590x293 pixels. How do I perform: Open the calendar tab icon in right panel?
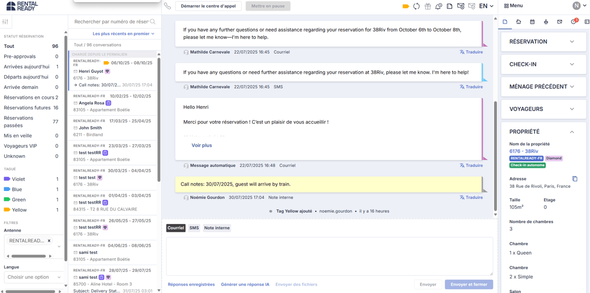(532, 22)
